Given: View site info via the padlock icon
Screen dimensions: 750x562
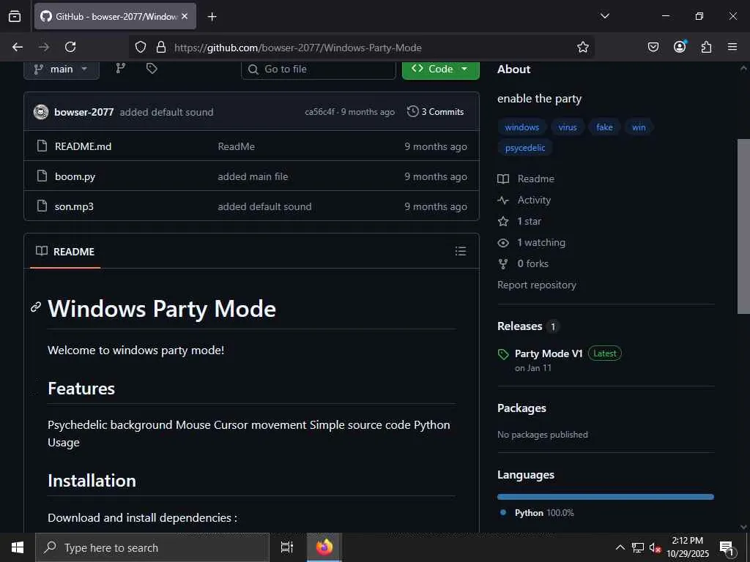Looking at the screenshot, I should [161, 47].
